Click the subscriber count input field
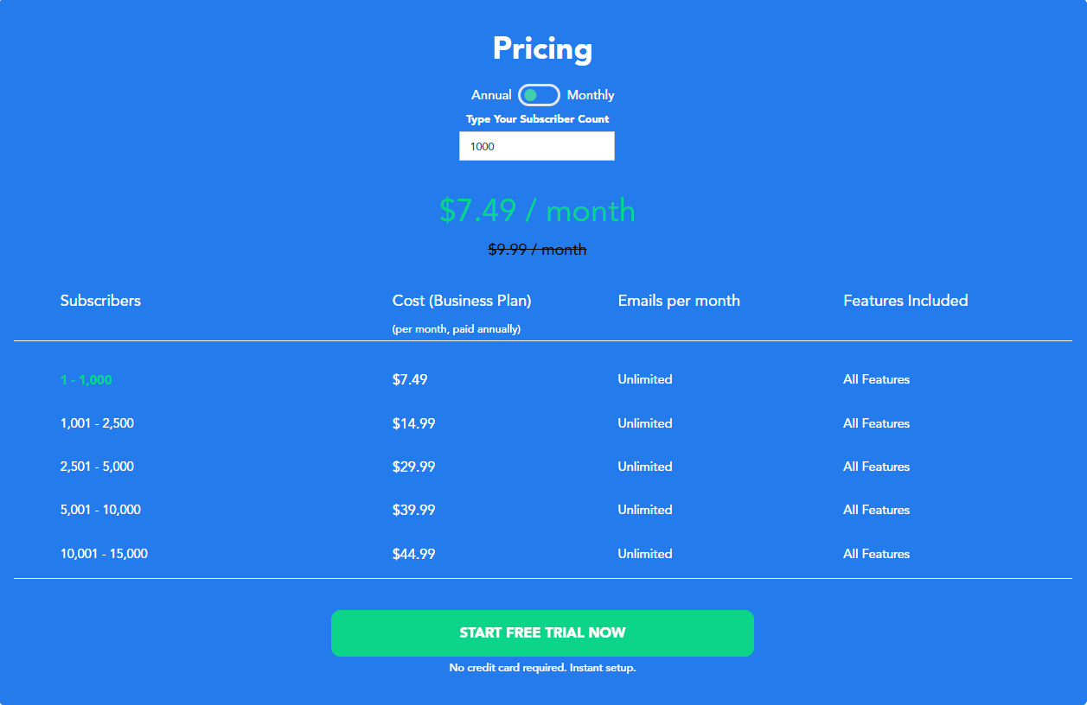This screenshot has height=705, width=1087. coord(537,146)
